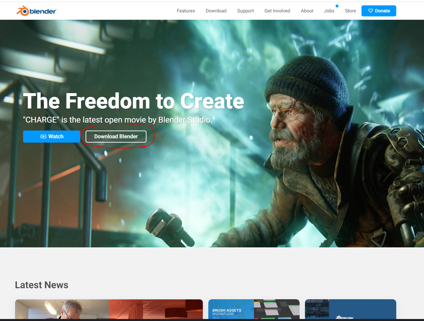The image size is (424, 321).
Task: Open the first Latest News card with the man's photo
Action: pyautogui.click(x=109, y=309)
